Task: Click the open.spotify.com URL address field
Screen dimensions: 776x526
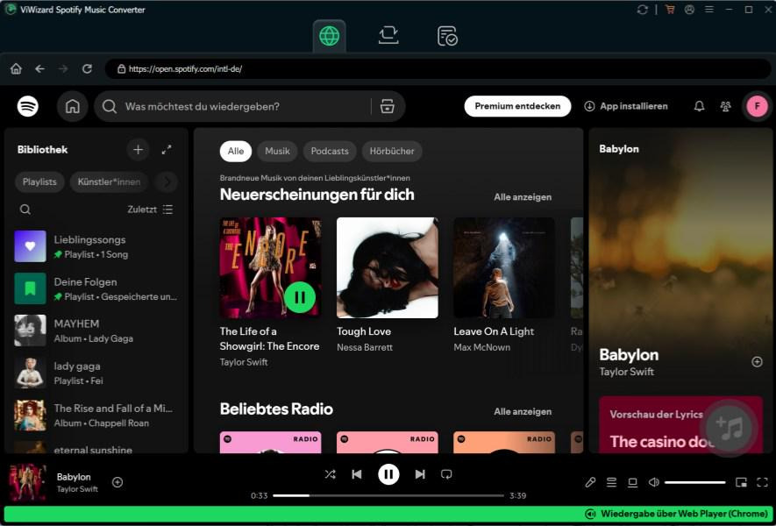Action: (x=438, y=68)
